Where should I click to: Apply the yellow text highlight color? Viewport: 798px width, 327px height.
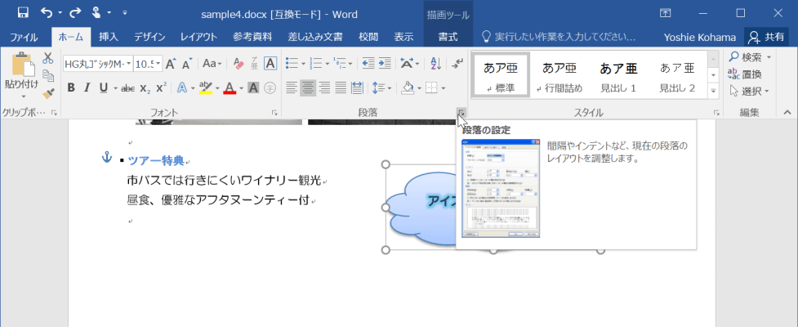click(206, 88)
